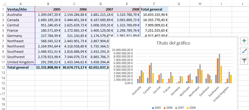The image size is (249, 110).
Task: Click the column J header
Action: [x=243, y=3]
